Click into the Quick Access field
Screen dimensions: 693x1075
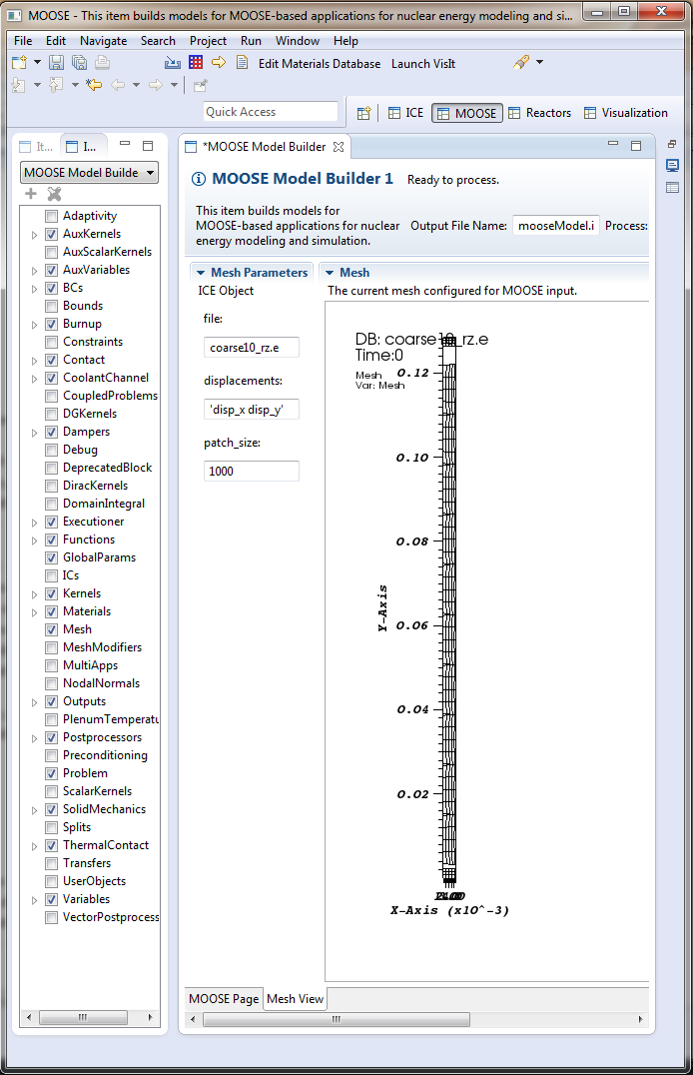(271, 112)
